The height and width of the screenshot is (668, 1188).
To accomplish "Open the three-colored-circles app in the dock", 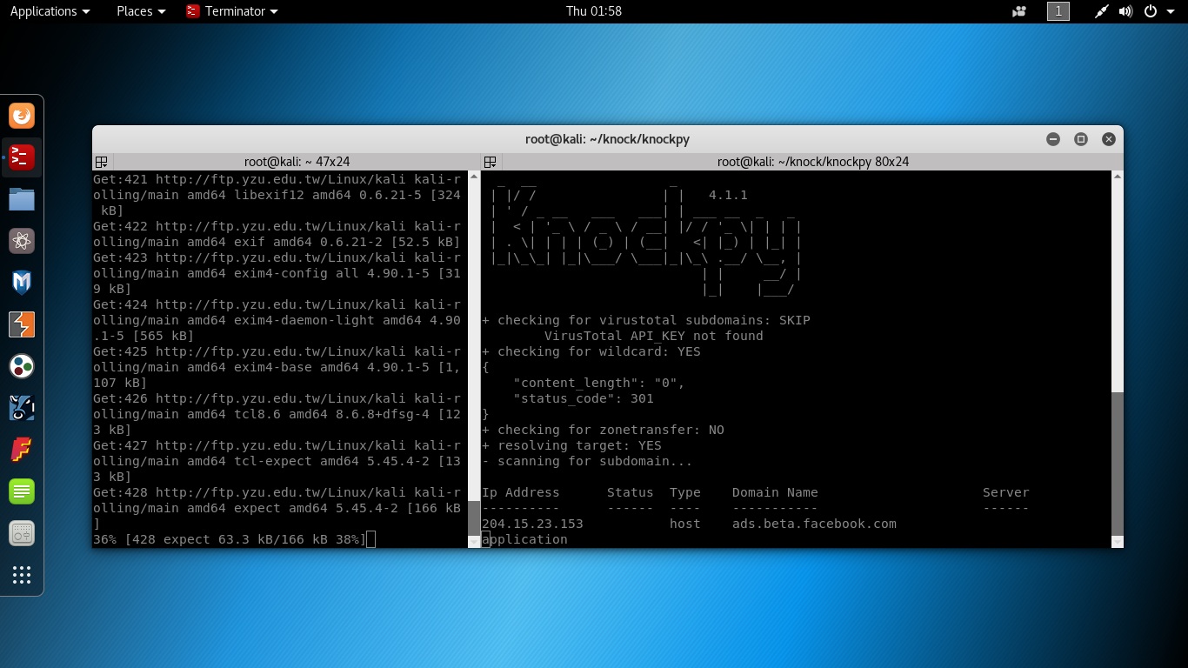I will tap(22, 366).
